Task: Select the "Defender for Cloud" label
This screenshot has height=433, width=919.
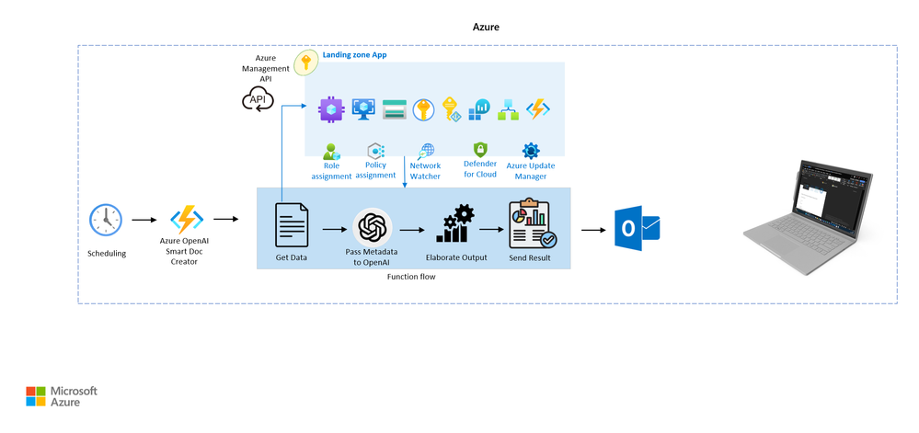Action: (480, 169)
